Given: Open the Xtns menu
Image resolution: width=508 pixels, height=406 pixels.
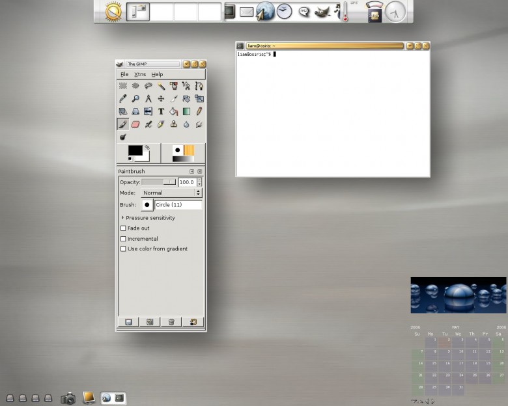Looking at the screenshot, I should click(140, 74).
